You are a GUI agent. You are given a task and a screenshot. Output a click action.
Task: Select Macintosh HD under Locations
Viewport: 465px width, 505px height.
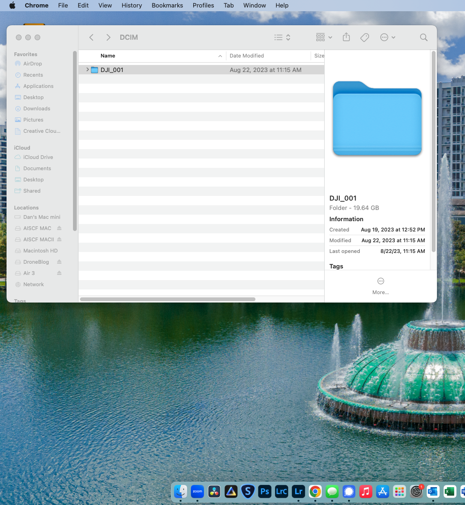40,251
